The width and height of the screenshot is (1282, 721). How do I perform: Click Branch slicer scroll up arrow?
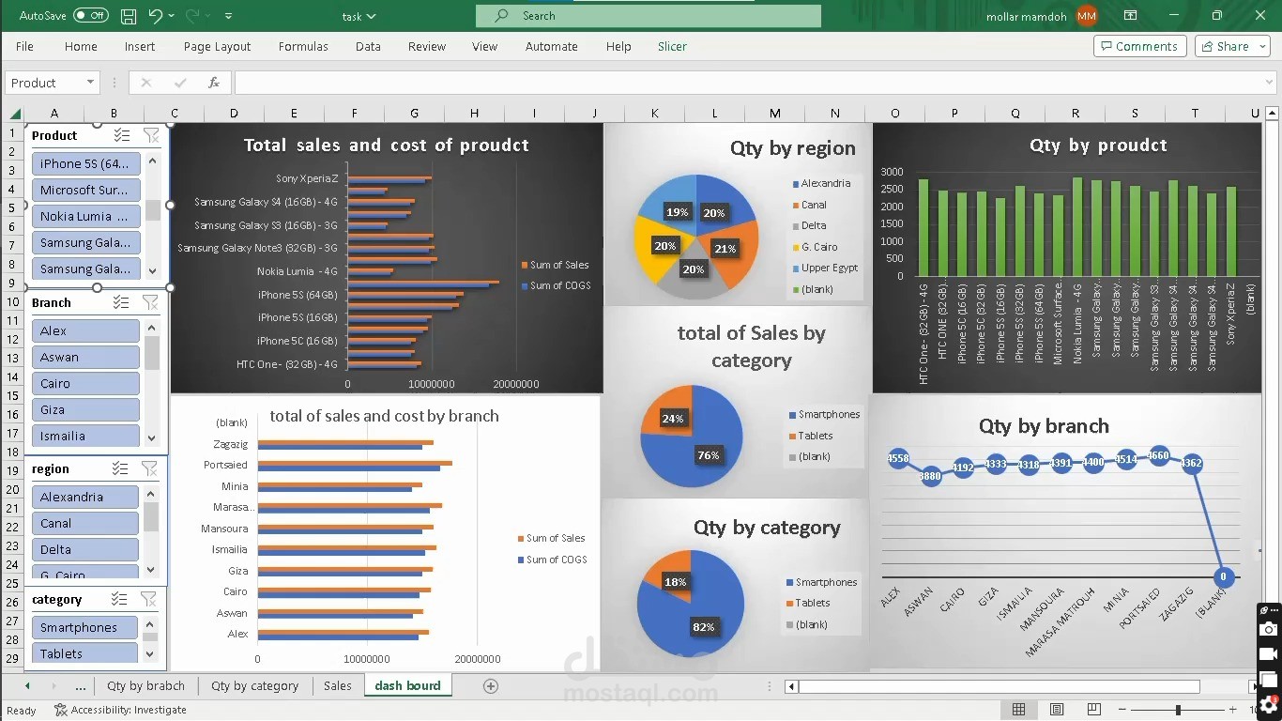(152, 328)
